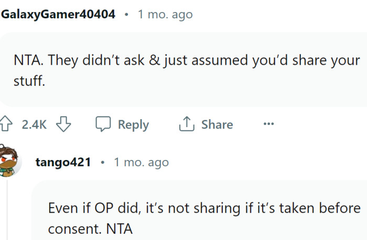Viewport: 367px width, 240px height.
Task: Downvote GalaxyGamer40404's comment
Action: pyautogui.click(x=63, y=124)
